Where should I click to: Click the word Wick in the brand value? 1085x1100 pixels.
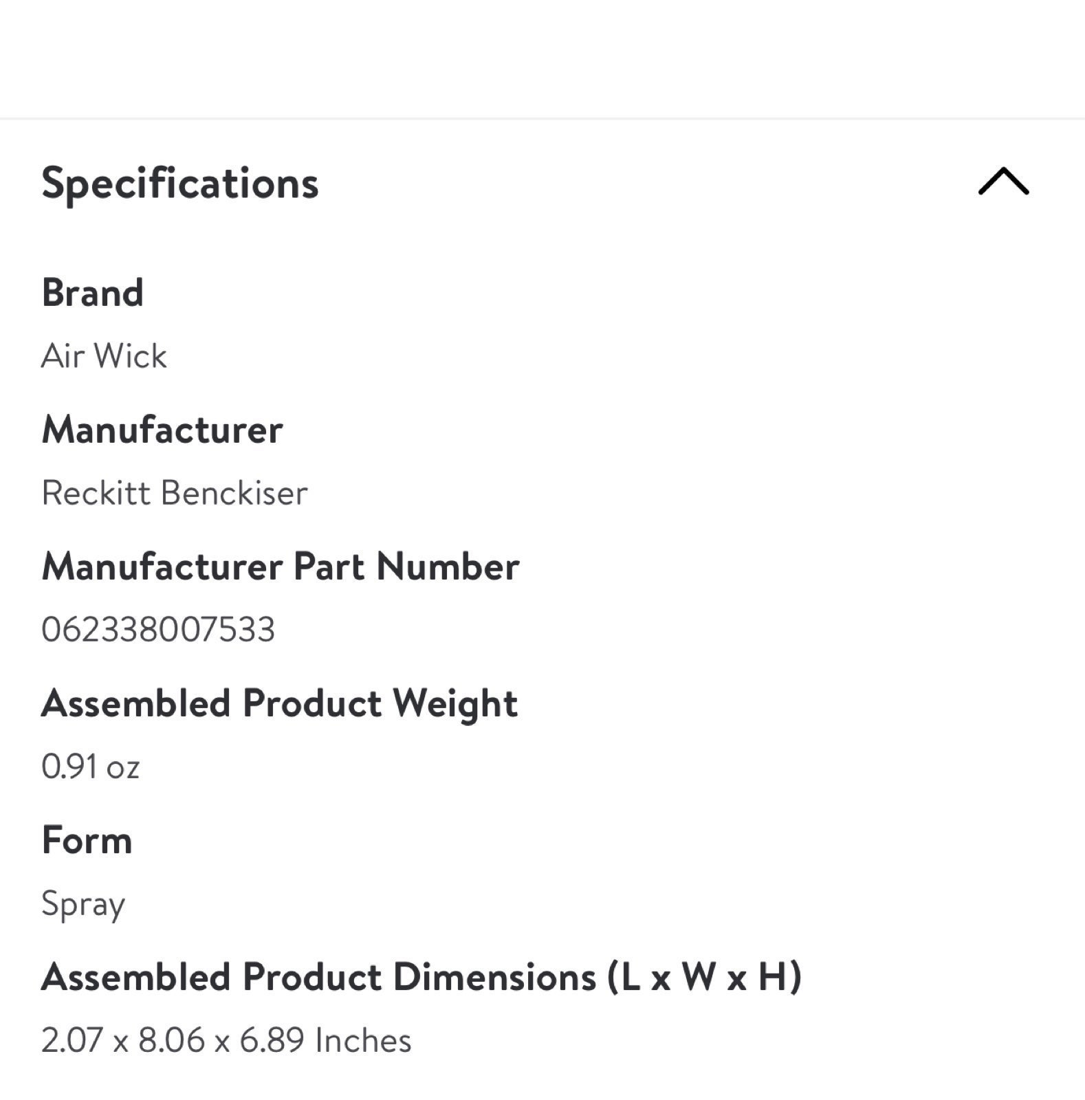pos(131,356)
